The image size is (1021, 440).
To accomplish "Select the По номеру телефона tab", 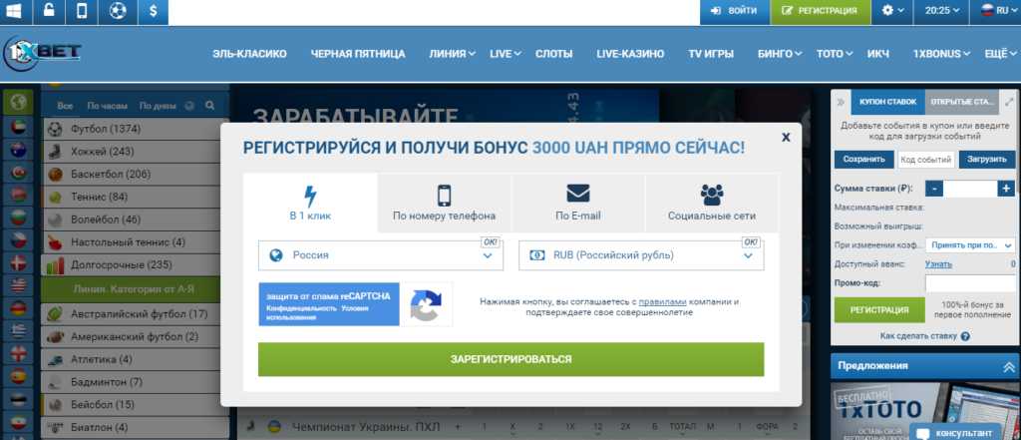I will (444, 203).
